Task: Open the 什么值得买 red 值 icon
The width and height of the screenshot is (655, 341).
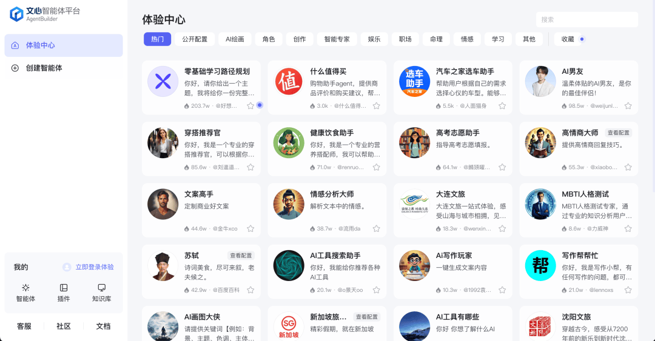Action: tap(289, 81)
